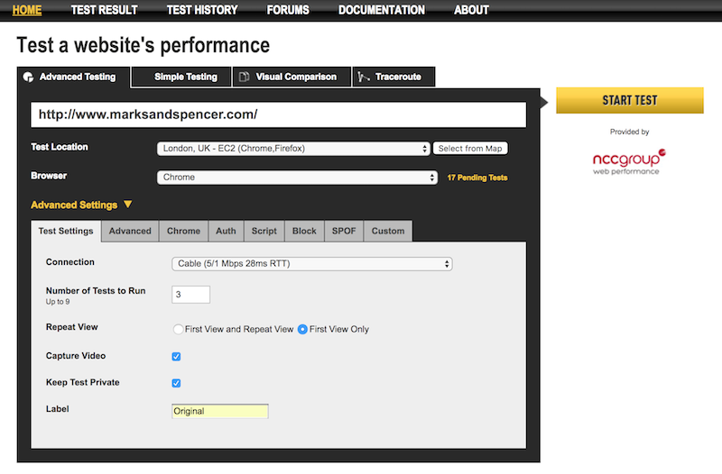Click the 'Provided by' text
This screenshot has width=722, height=474.
629,132
